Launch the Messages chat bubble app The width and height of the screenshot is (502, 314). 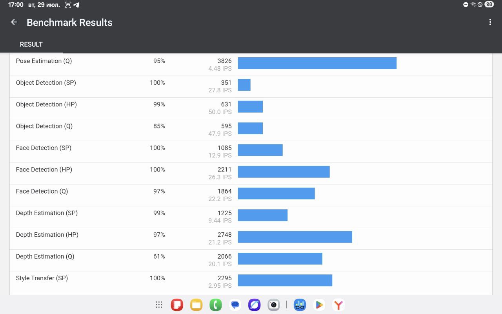(x=235, y=305)
